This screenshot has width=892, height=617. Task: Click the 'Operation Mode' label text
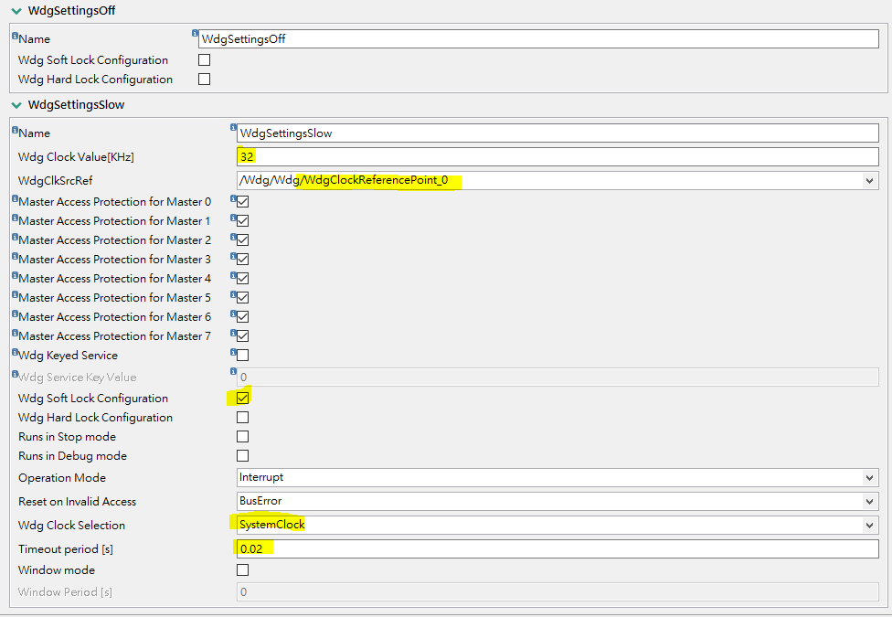tap(62, 478)
